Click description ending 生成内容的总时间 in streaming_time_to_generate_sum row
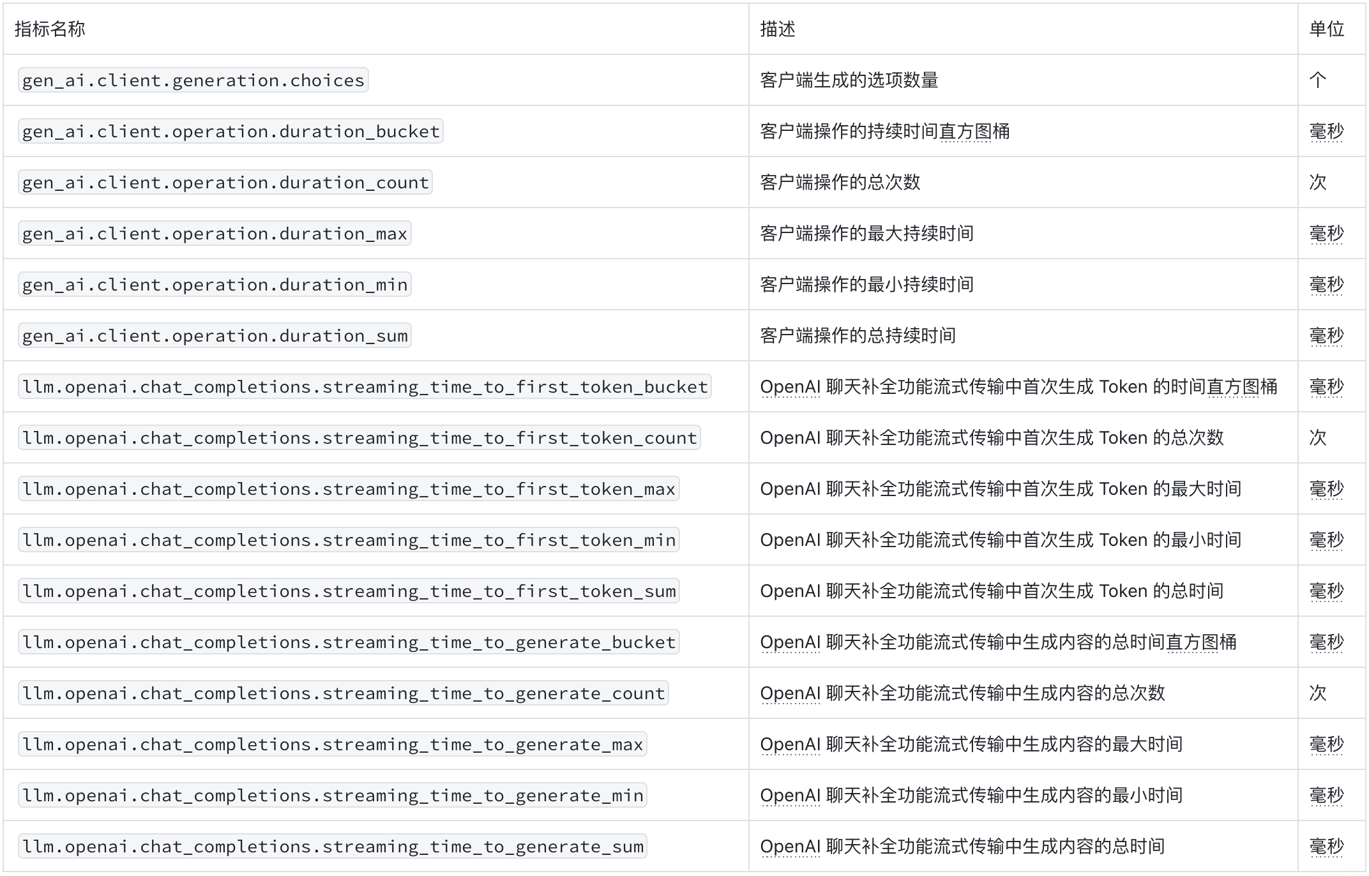 (963, 846)
